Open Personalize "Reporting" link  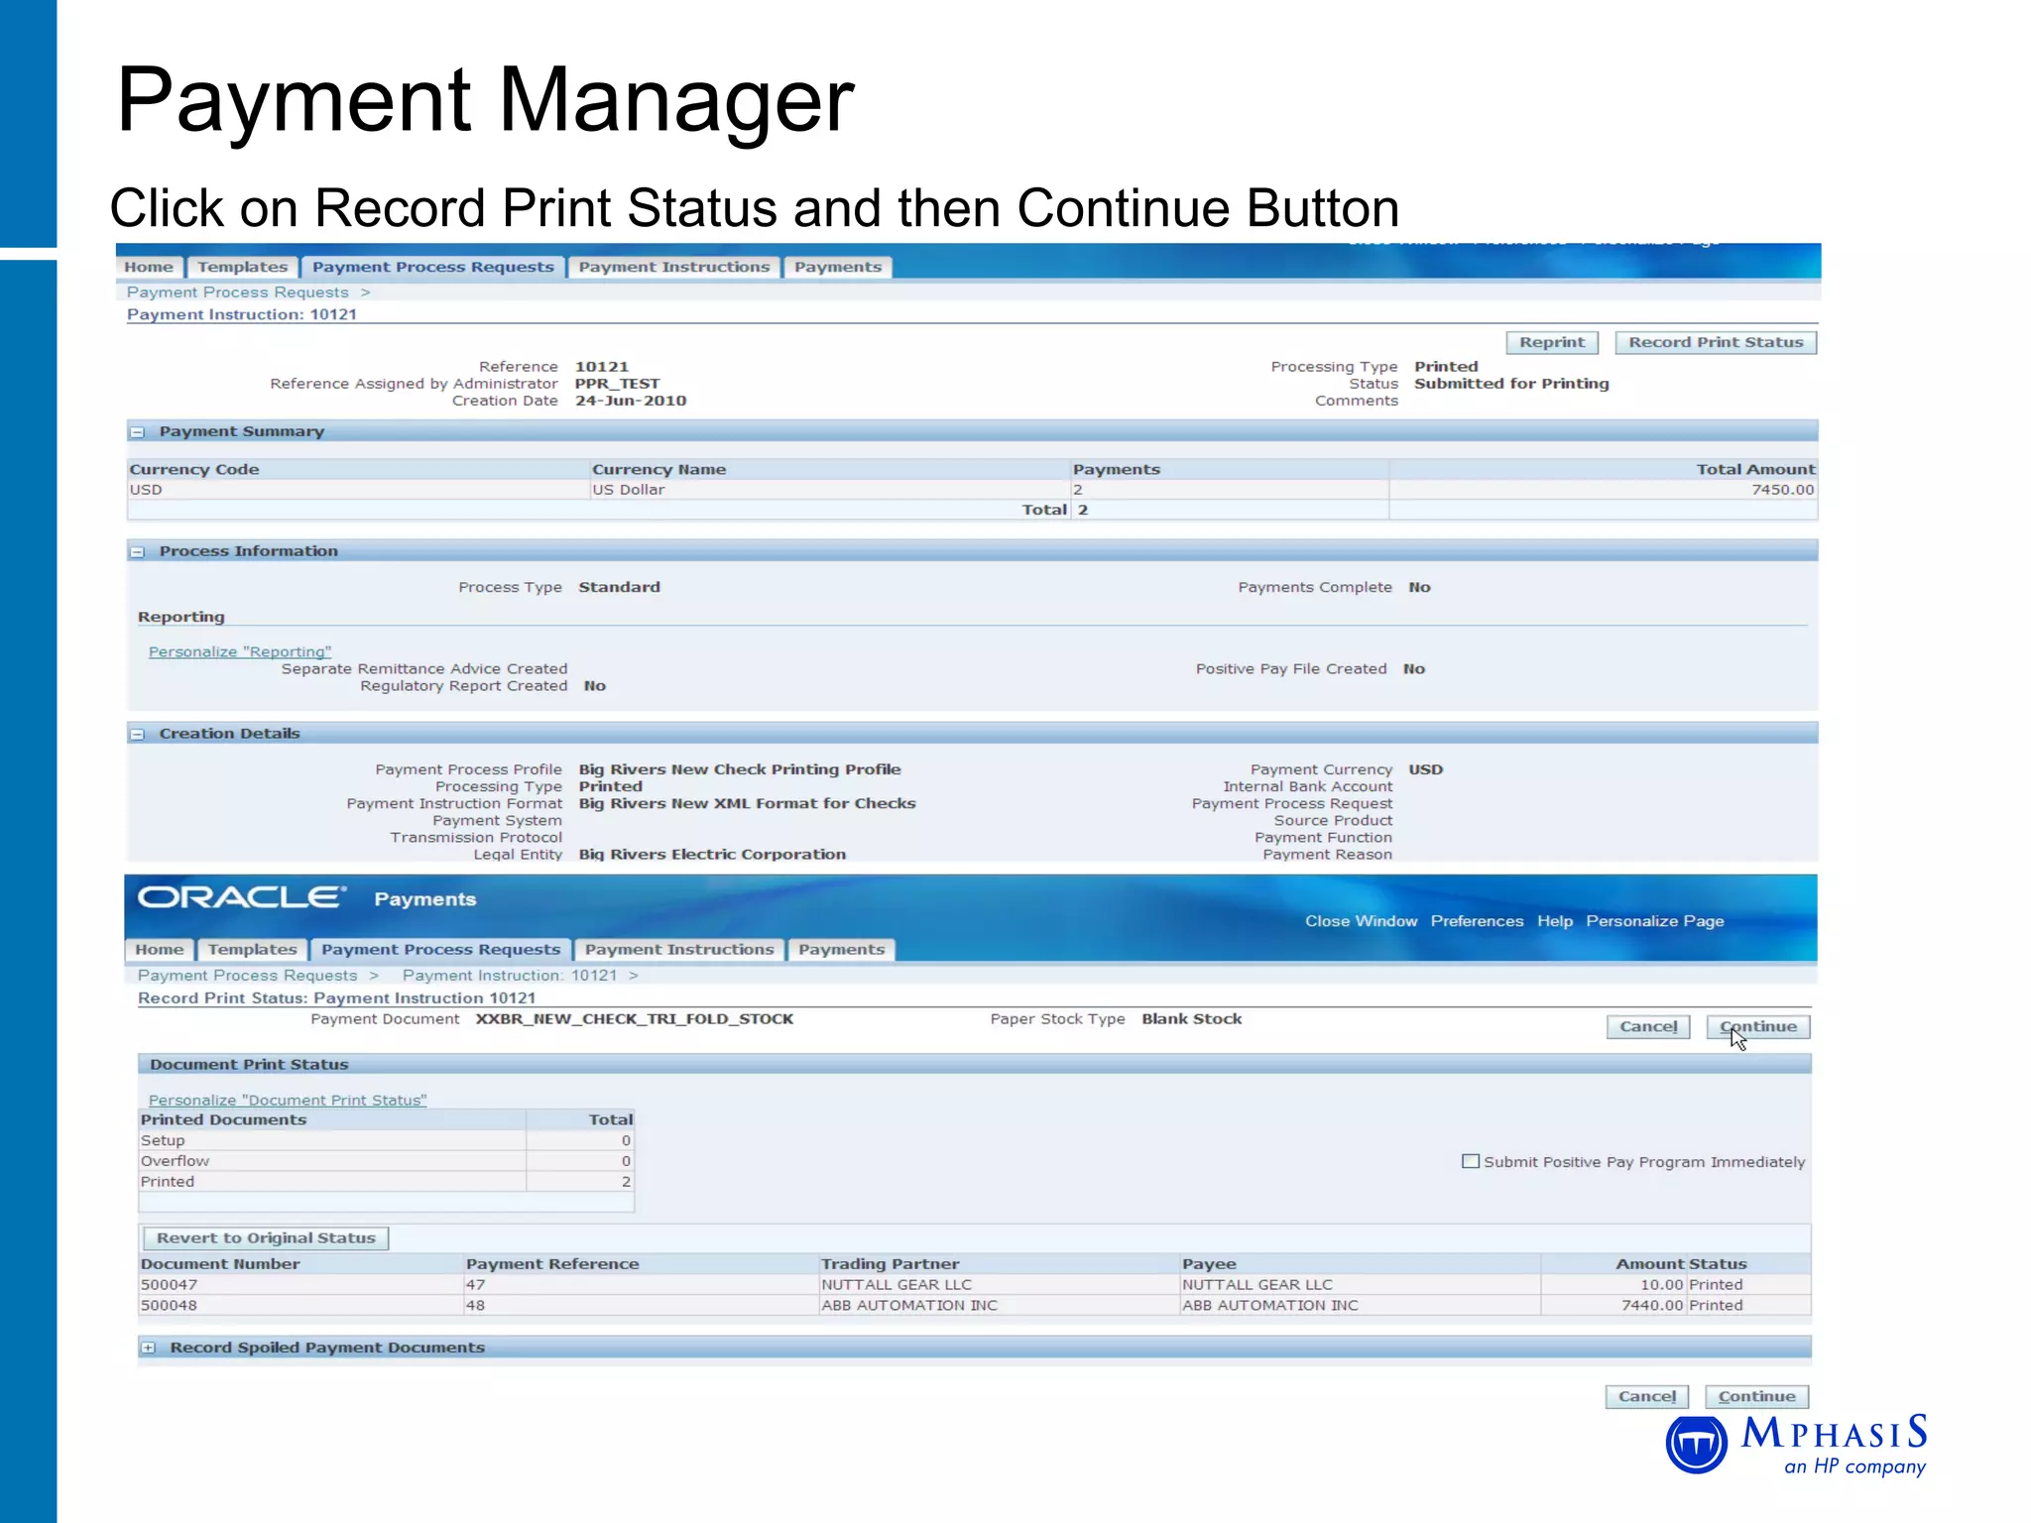coord(240,652)
